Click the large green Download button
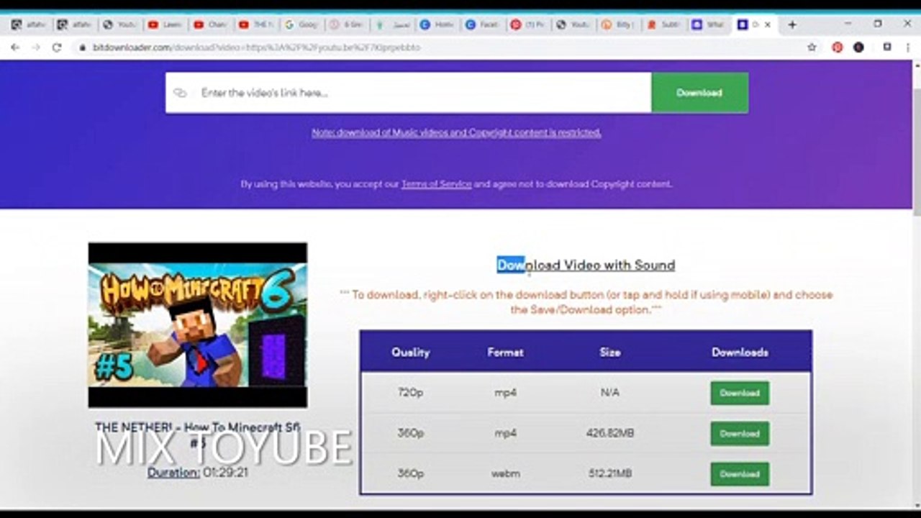Screen dimensions: 921x518 click(x=699, y=93)
